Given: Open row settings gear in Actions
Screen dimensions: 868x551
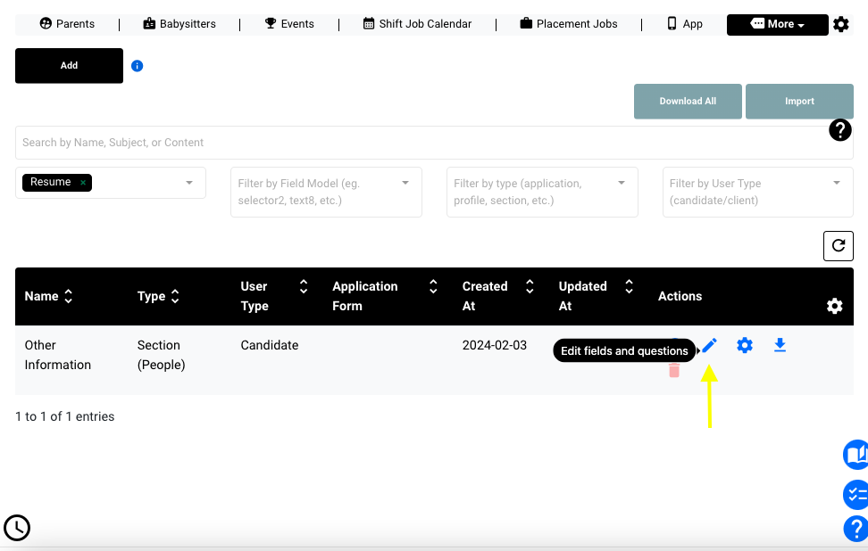Looking at the screenshot, I should click(745, 345).
